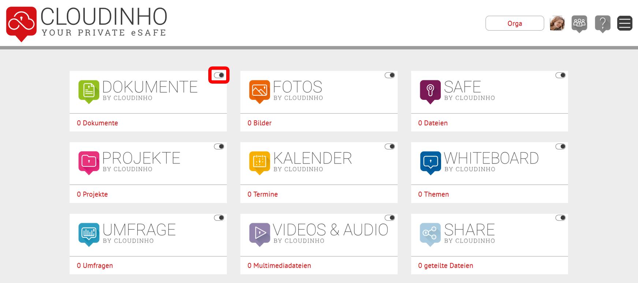Open the Share light-blue share icon

pos(430,234)
